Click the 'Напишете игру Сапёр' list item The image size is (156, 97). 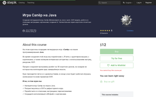39,86
